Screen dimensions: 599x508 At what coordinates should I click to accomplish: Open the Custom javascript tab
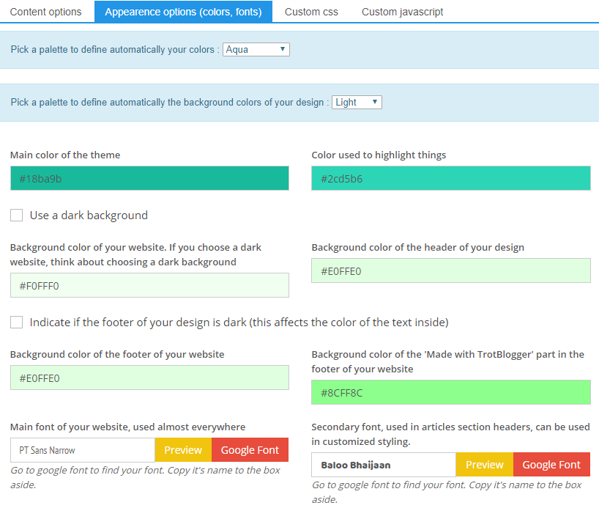coord(401,12)
